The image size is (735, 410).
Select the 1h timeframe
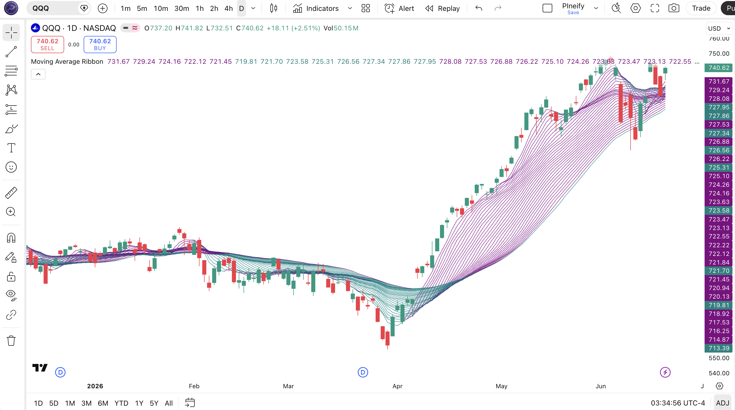[200, 8]
